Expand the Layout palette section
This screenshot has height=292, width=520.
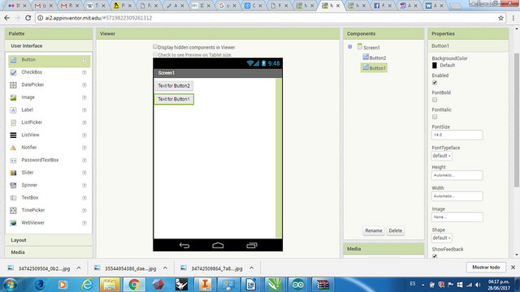click(x=49, y=240)
